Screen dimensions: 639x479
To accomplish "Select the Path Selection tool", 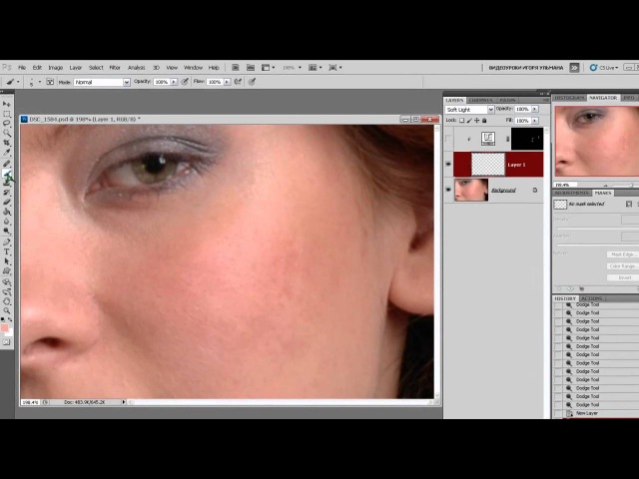I will [x=7, y=261].
